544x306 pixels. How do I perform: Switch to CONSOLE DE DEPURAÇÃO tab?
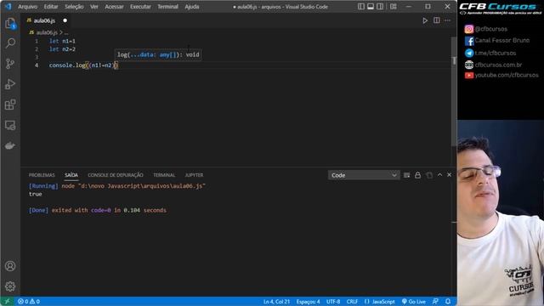pos(116,175)
